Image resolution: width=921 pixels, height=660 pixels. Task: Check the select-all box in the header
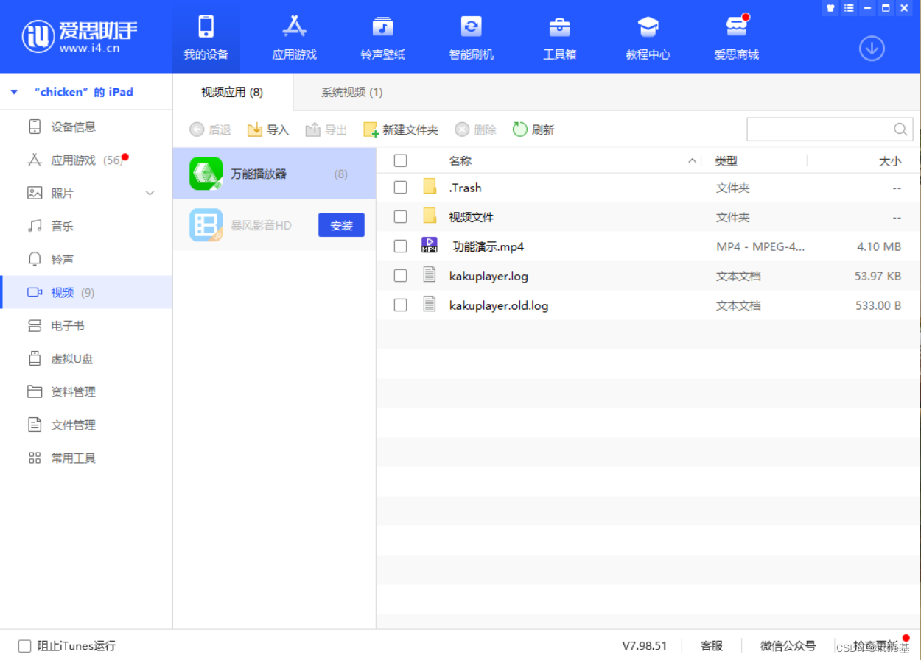400,160
